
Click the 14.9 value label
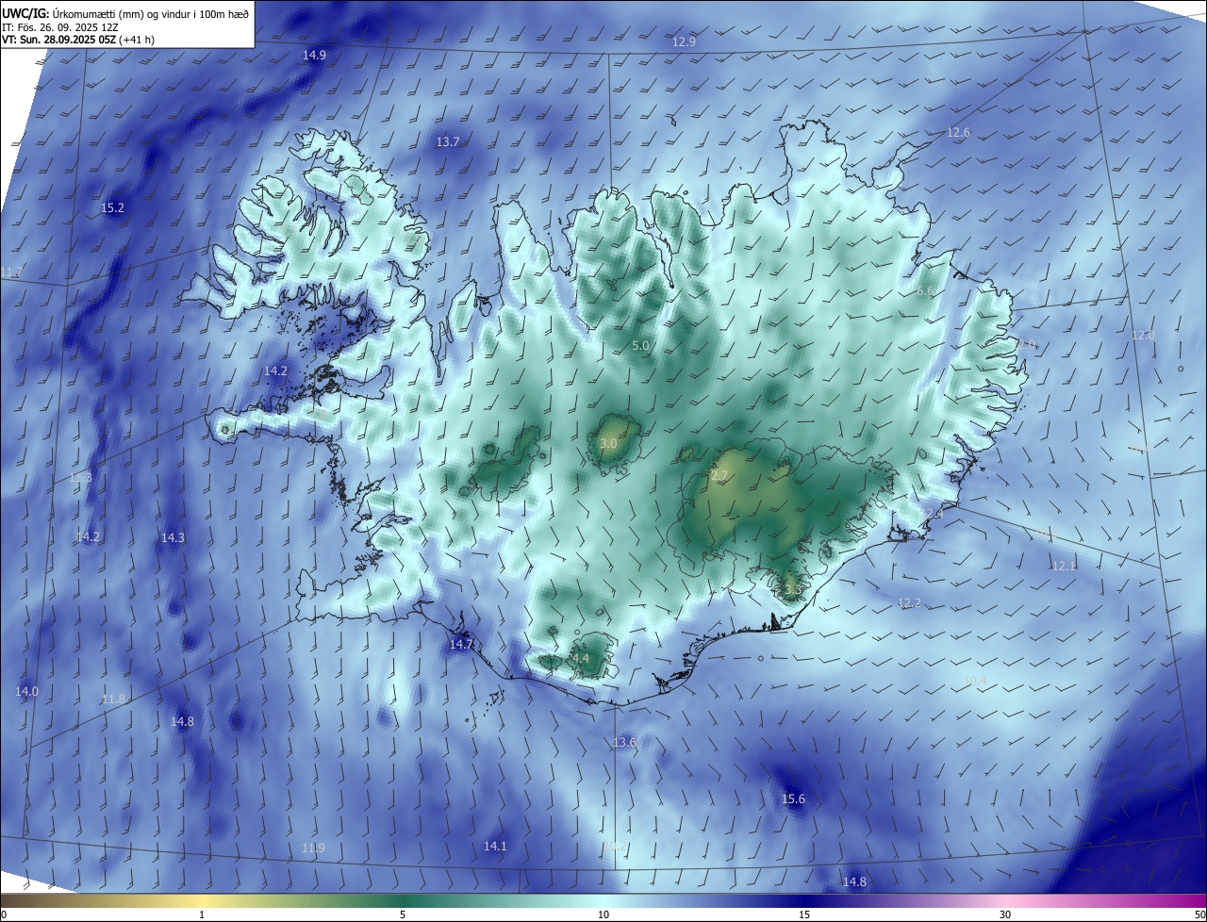314,56
